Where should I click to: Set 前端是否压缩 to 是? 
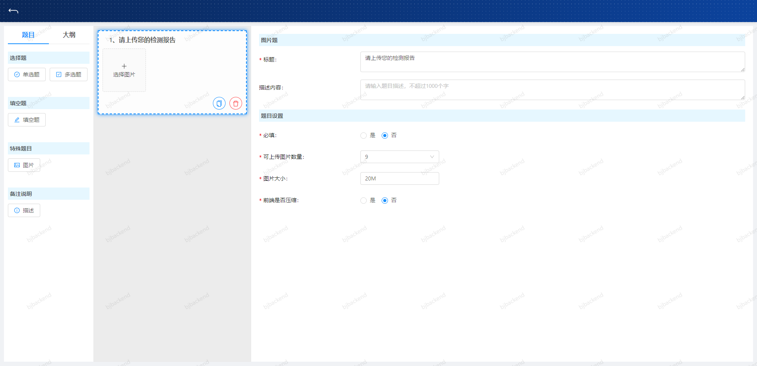pos(364,201)
